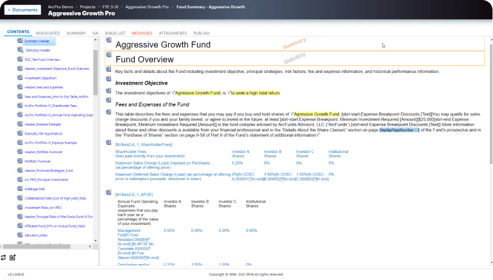Image resolution: width=493 pixels, height=280 pixels.
Task: Open the MESSAGES tab
Action: (142, 33)
